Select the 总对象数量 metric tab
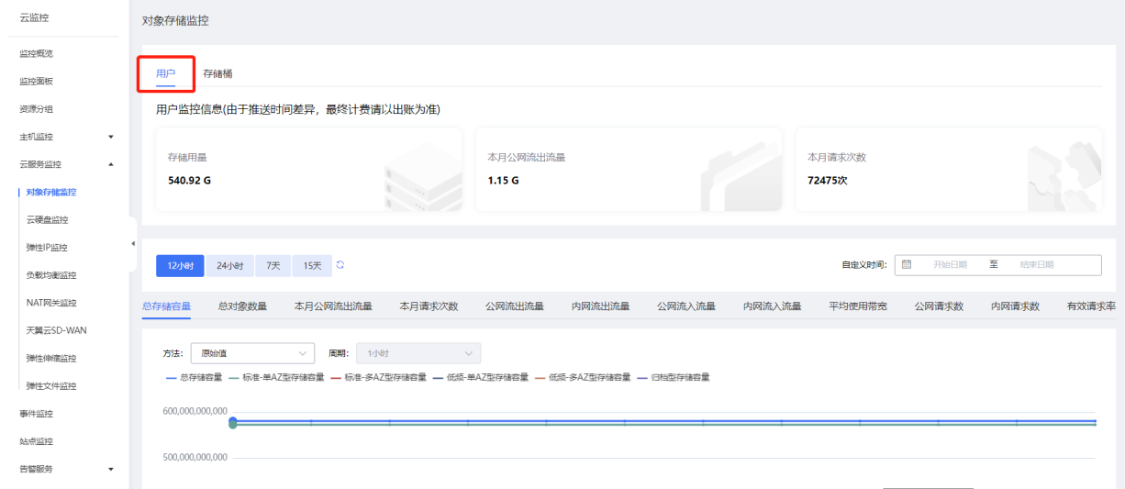 coord(242,306)
